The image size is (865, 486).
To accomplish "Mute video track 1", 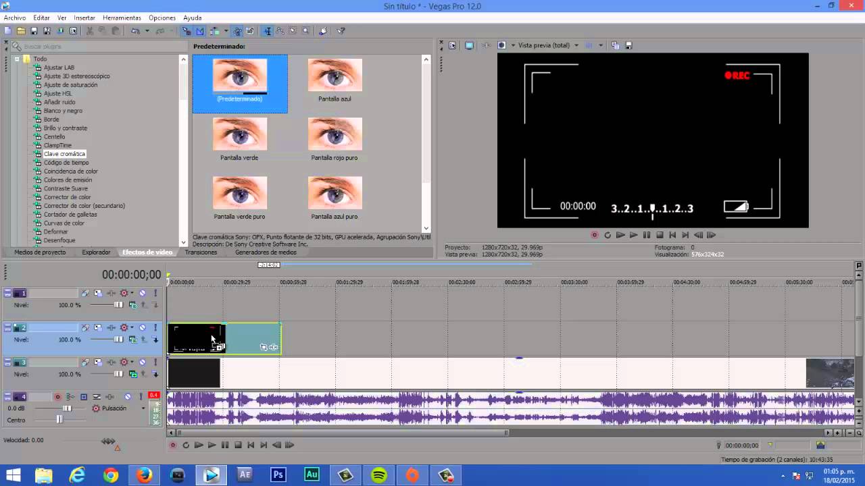I will coord(143,293).
